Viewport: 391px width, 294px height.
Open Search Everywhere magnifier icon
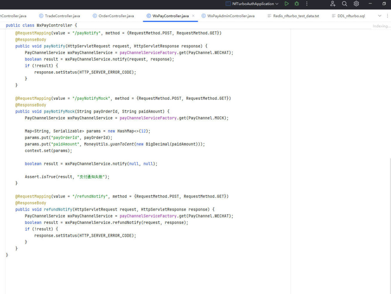[344, 4]
